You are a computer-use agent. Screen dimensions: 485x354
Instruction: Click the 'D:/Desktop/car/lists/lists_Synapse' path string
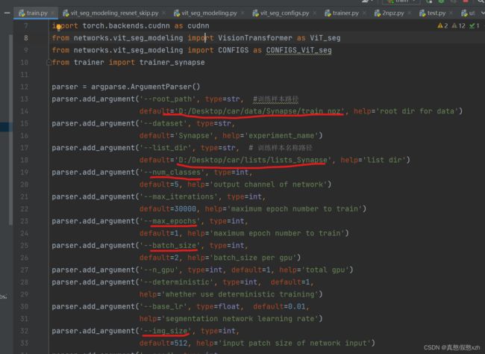click(253, 160)
